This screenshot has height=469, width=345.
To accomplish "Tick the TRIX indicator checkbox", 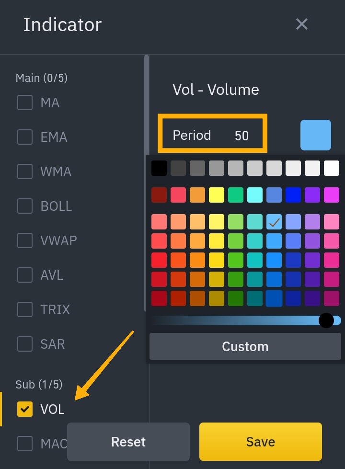I will pyautogui.click(x=25, y=309).
